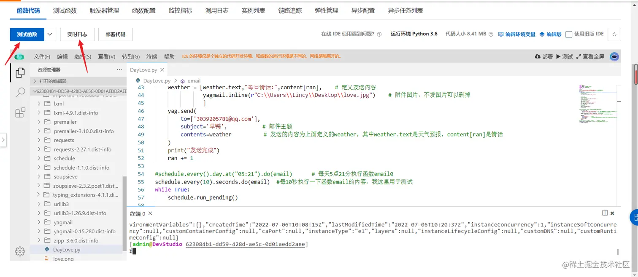The image size is (638, 277).
Task: Expand the lxml folder
Action: (x=59, y=104)
